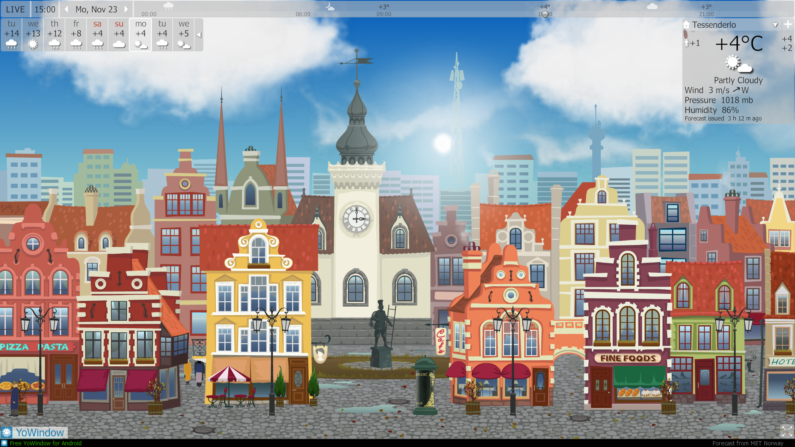The image size is (795, 447).
Task: Open the YoWindow logo menu
Action: click(x=35, y=433)
